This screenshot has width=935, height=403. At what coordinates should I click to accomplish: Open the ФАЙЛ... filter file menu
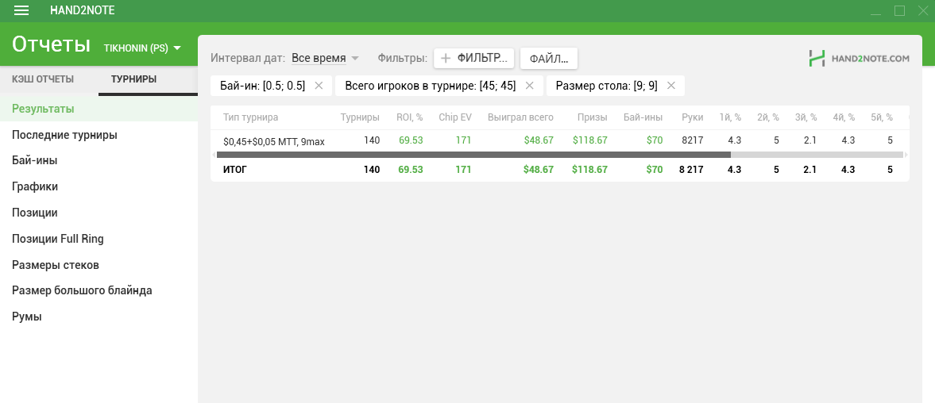[548, 58]
